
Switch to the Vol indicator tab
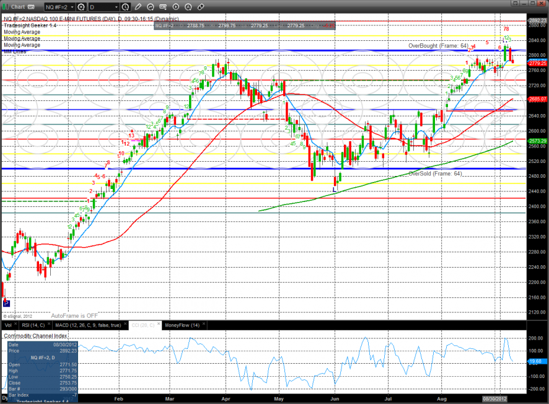click(x=7, y=325)
